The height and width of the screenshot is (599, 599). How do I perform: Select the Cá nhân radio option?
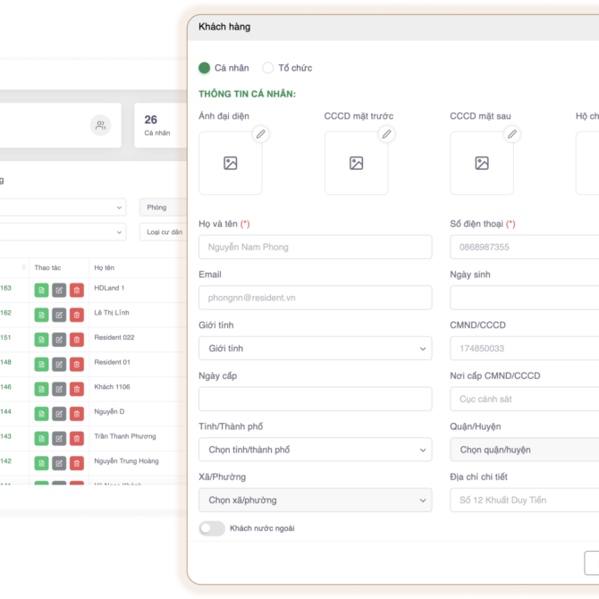(205, 68)
